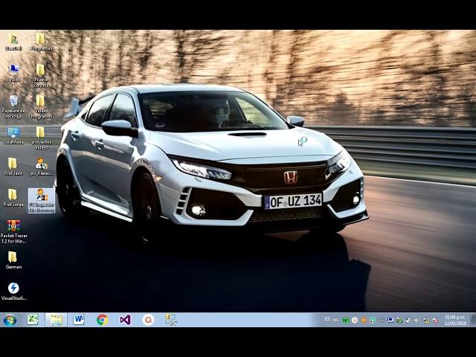Open the German folder
476x357 pixels.
click(13, 260)
